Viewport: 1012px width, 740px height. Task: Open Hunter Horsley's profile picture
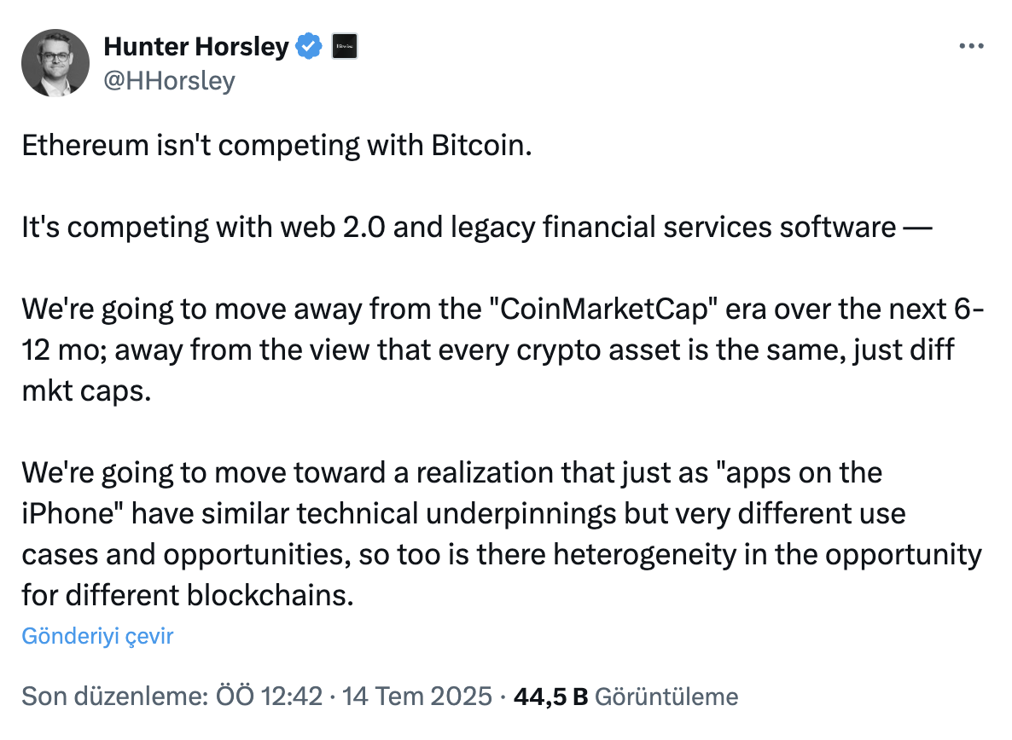click(x=55, y=62)
